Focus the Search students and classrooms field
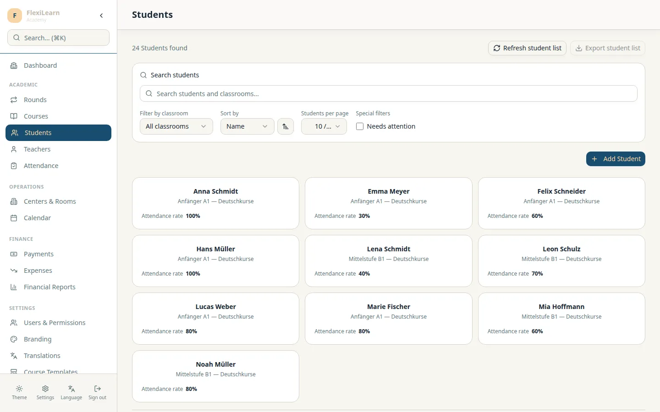This screenshot has width=660, height=412. pyautogui.click(x=389, y=93)
